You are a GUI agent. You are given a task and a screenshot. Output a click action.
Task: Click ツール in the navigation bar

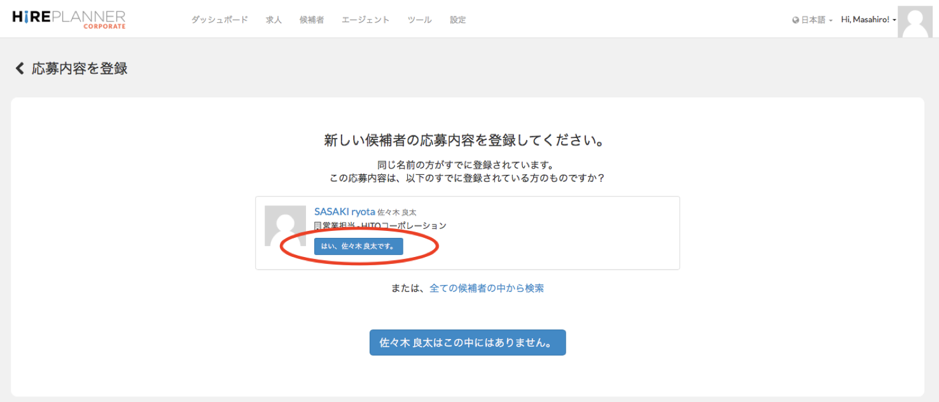[x=419, y=20]
